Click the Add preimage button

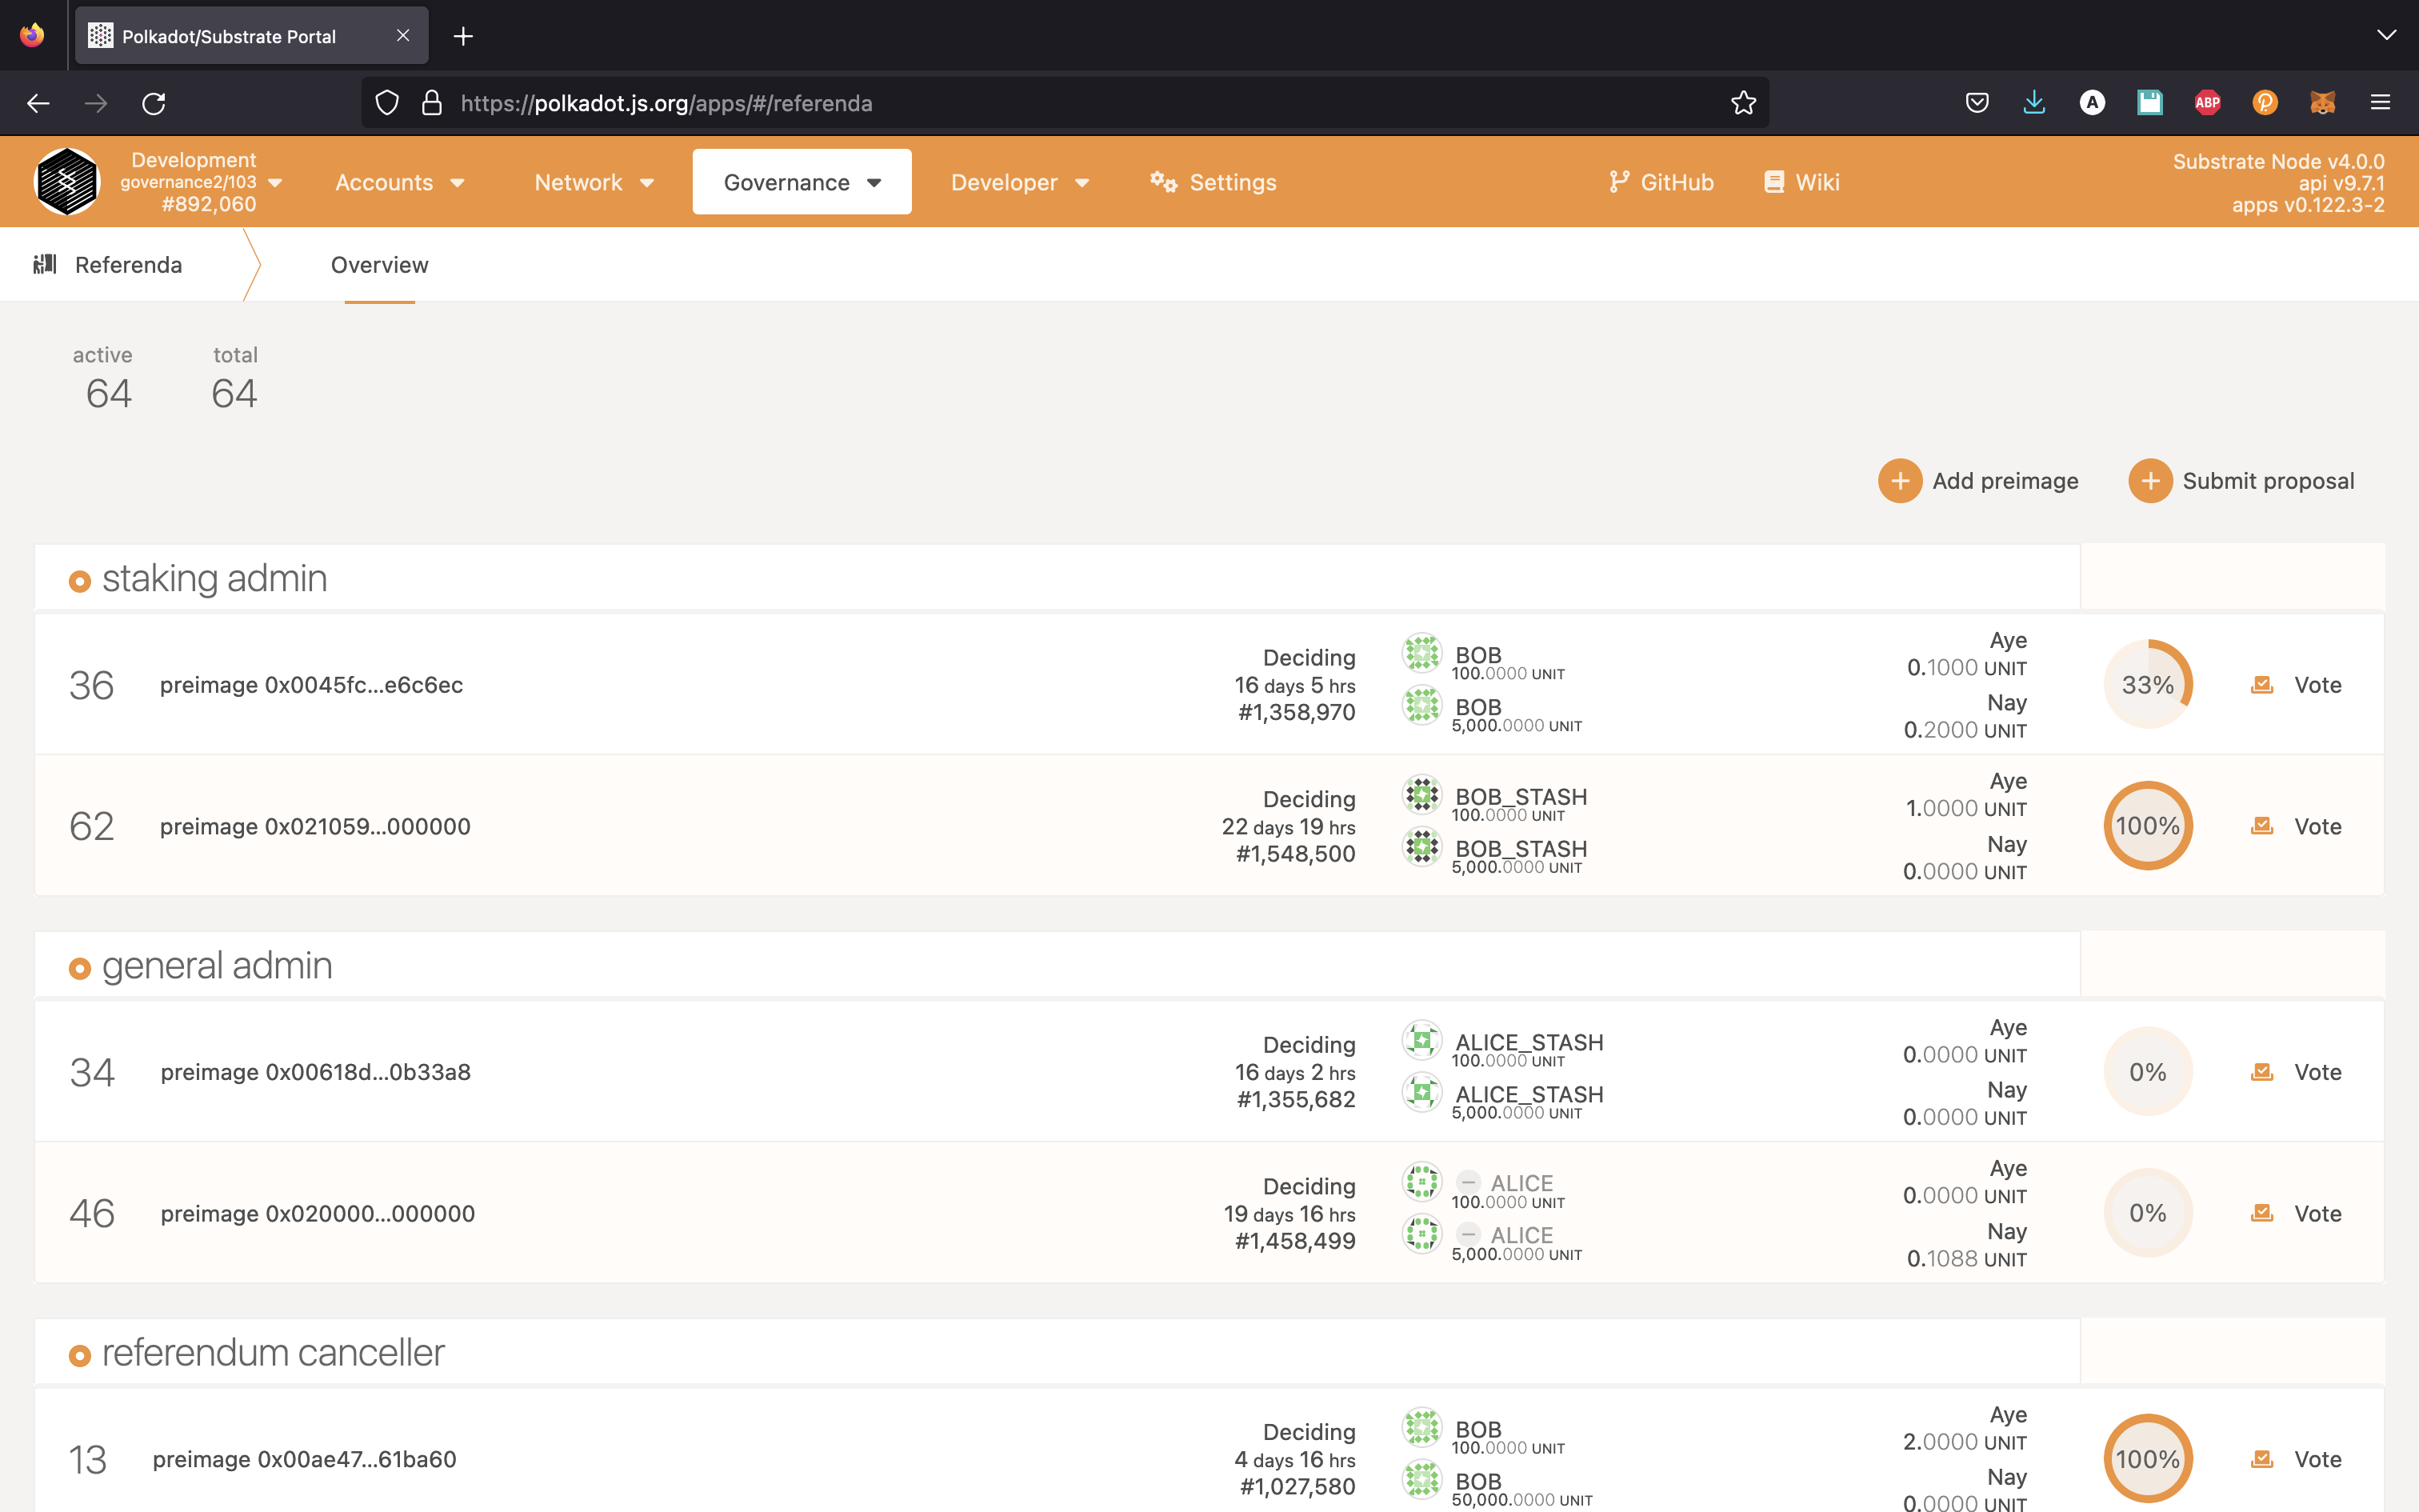point(1978,481)
